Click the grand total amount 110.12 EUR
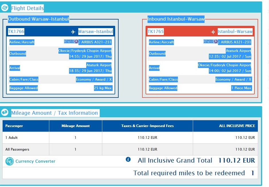The image size is (269, 187). click(237, 161)
